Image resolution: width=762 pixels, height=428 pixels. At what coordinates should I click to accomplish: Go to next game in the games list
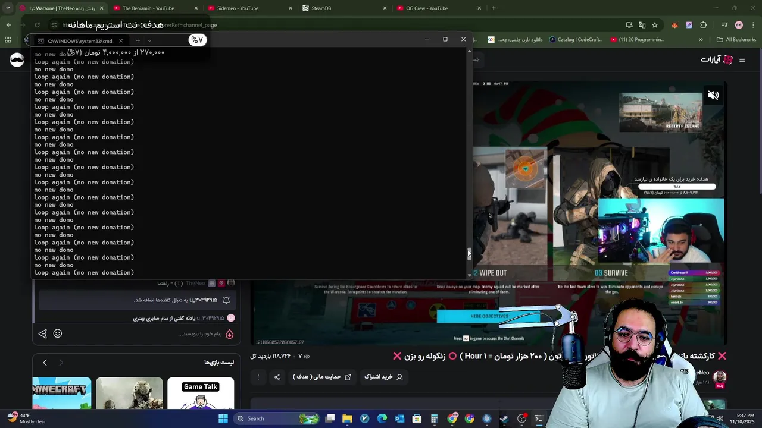click(x=61, y=363)
